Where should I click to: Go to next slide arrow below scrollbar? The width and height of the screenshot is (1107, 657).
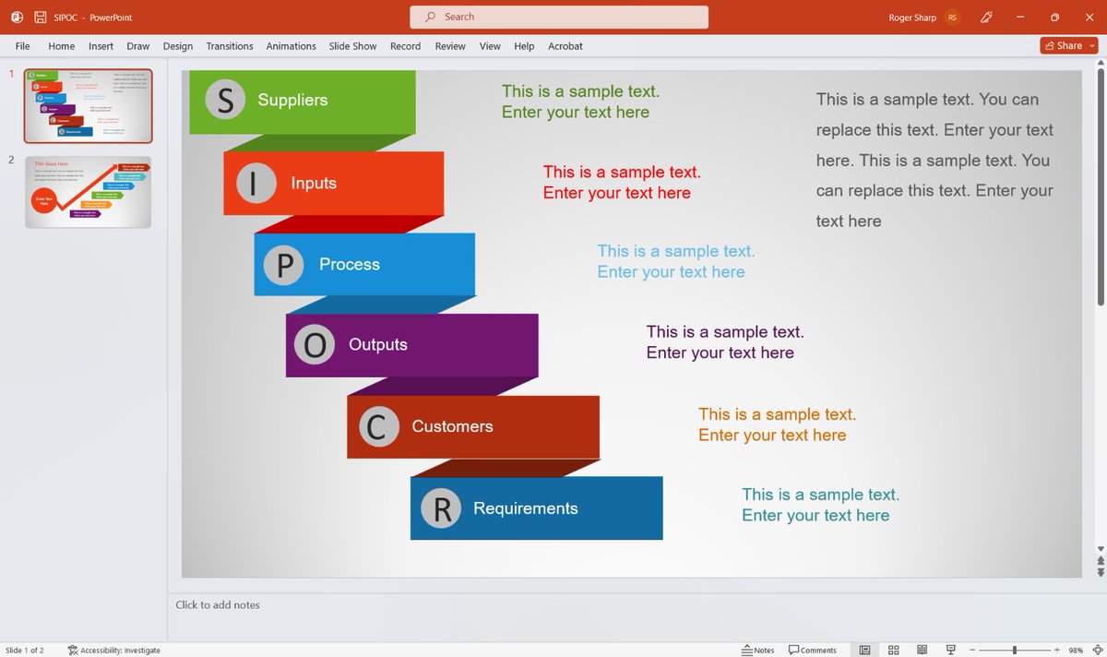[1101, 571]
